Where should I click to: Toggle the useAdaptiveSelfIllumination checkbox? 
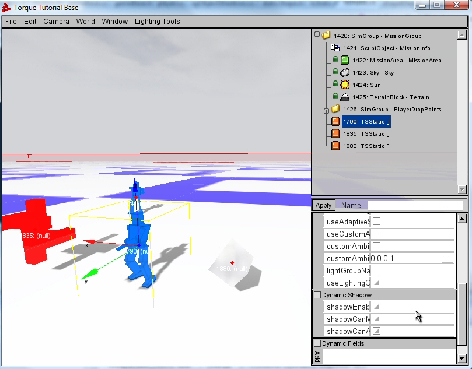pos(376,222)
